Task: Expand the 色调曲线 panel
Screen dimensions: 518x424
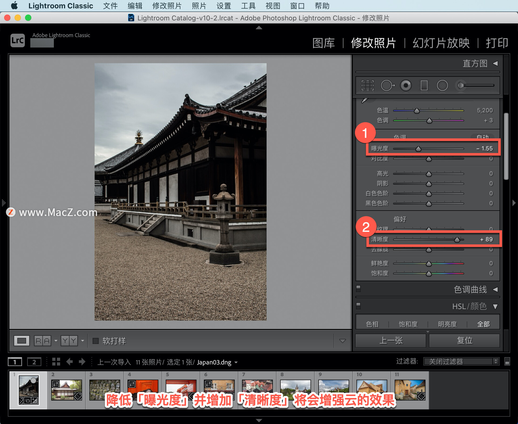Action: tap(495, 289)
